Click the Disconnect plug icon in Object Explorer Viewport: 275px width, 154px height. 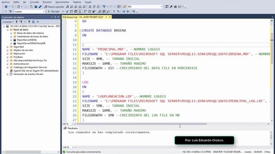(x=21, y=22)
